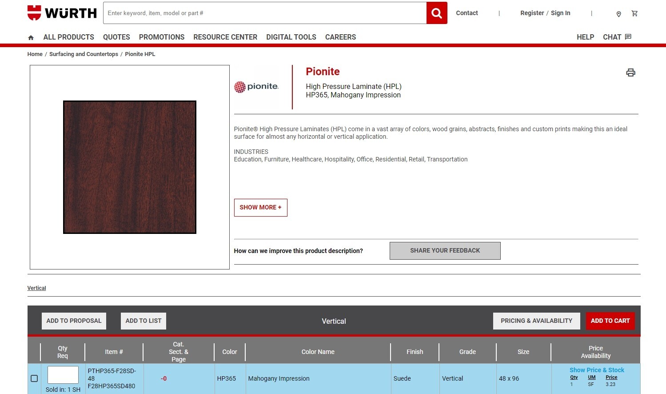Toggle the Vertical table row selection box

[34, 378]
